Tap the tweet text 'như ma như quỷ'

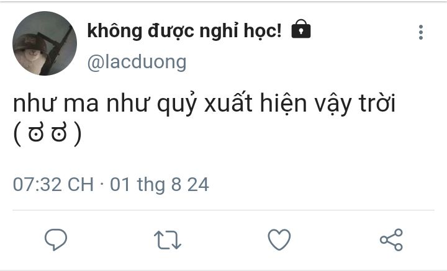click(x=105, y=104)
